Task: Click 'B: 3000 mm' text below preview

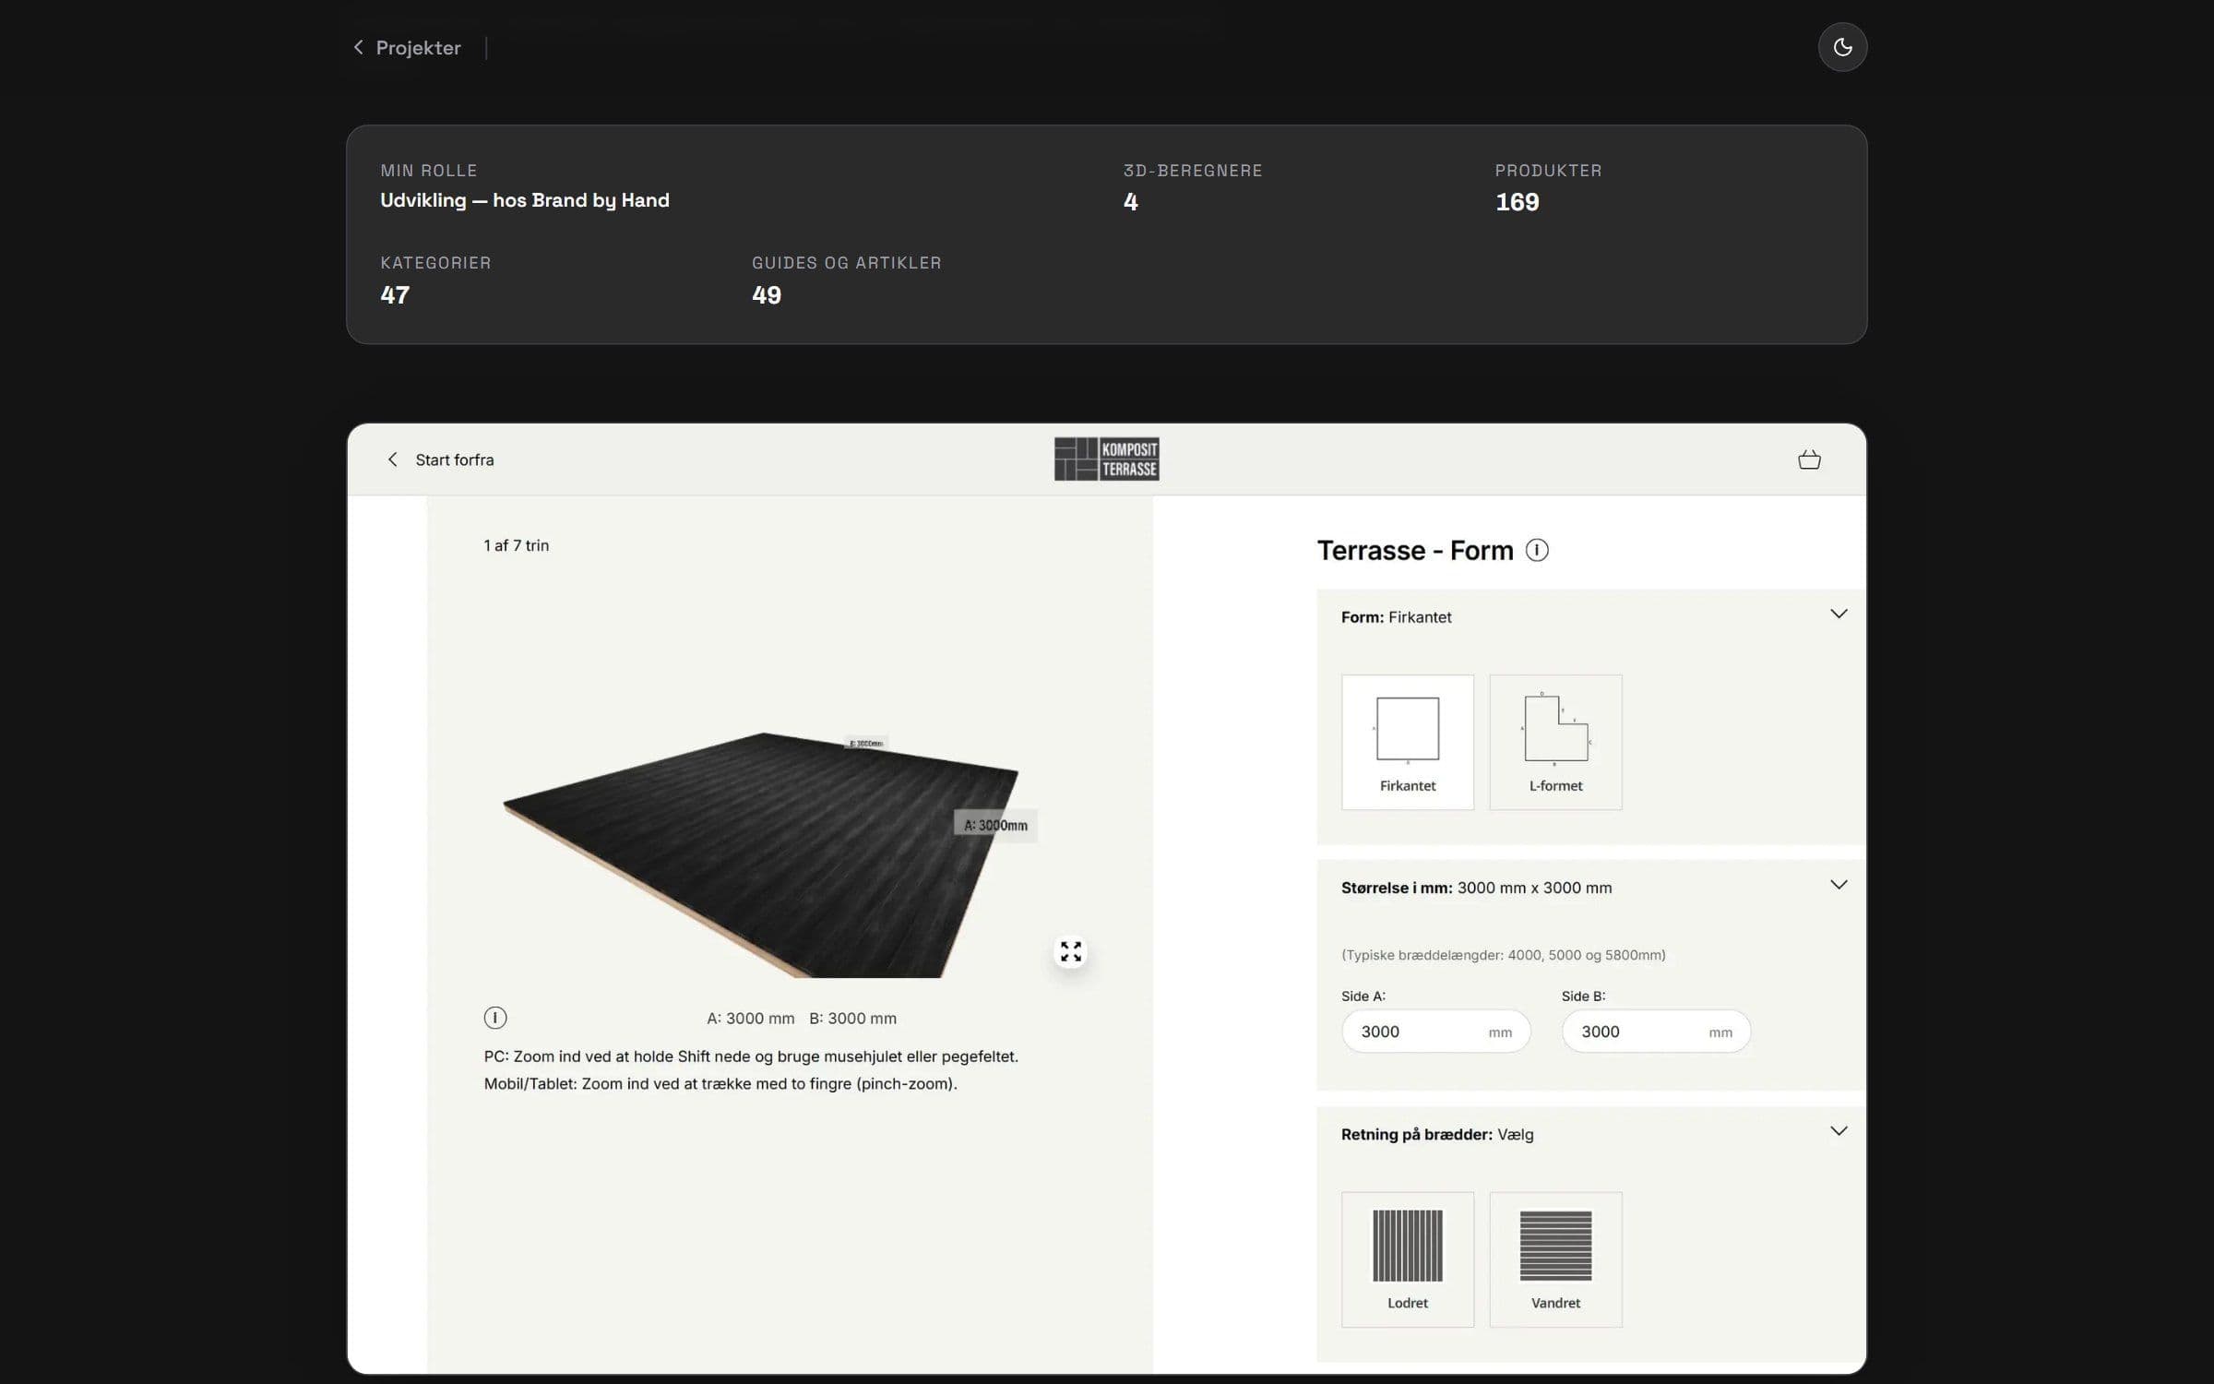Action: (x=852, y=1019)
